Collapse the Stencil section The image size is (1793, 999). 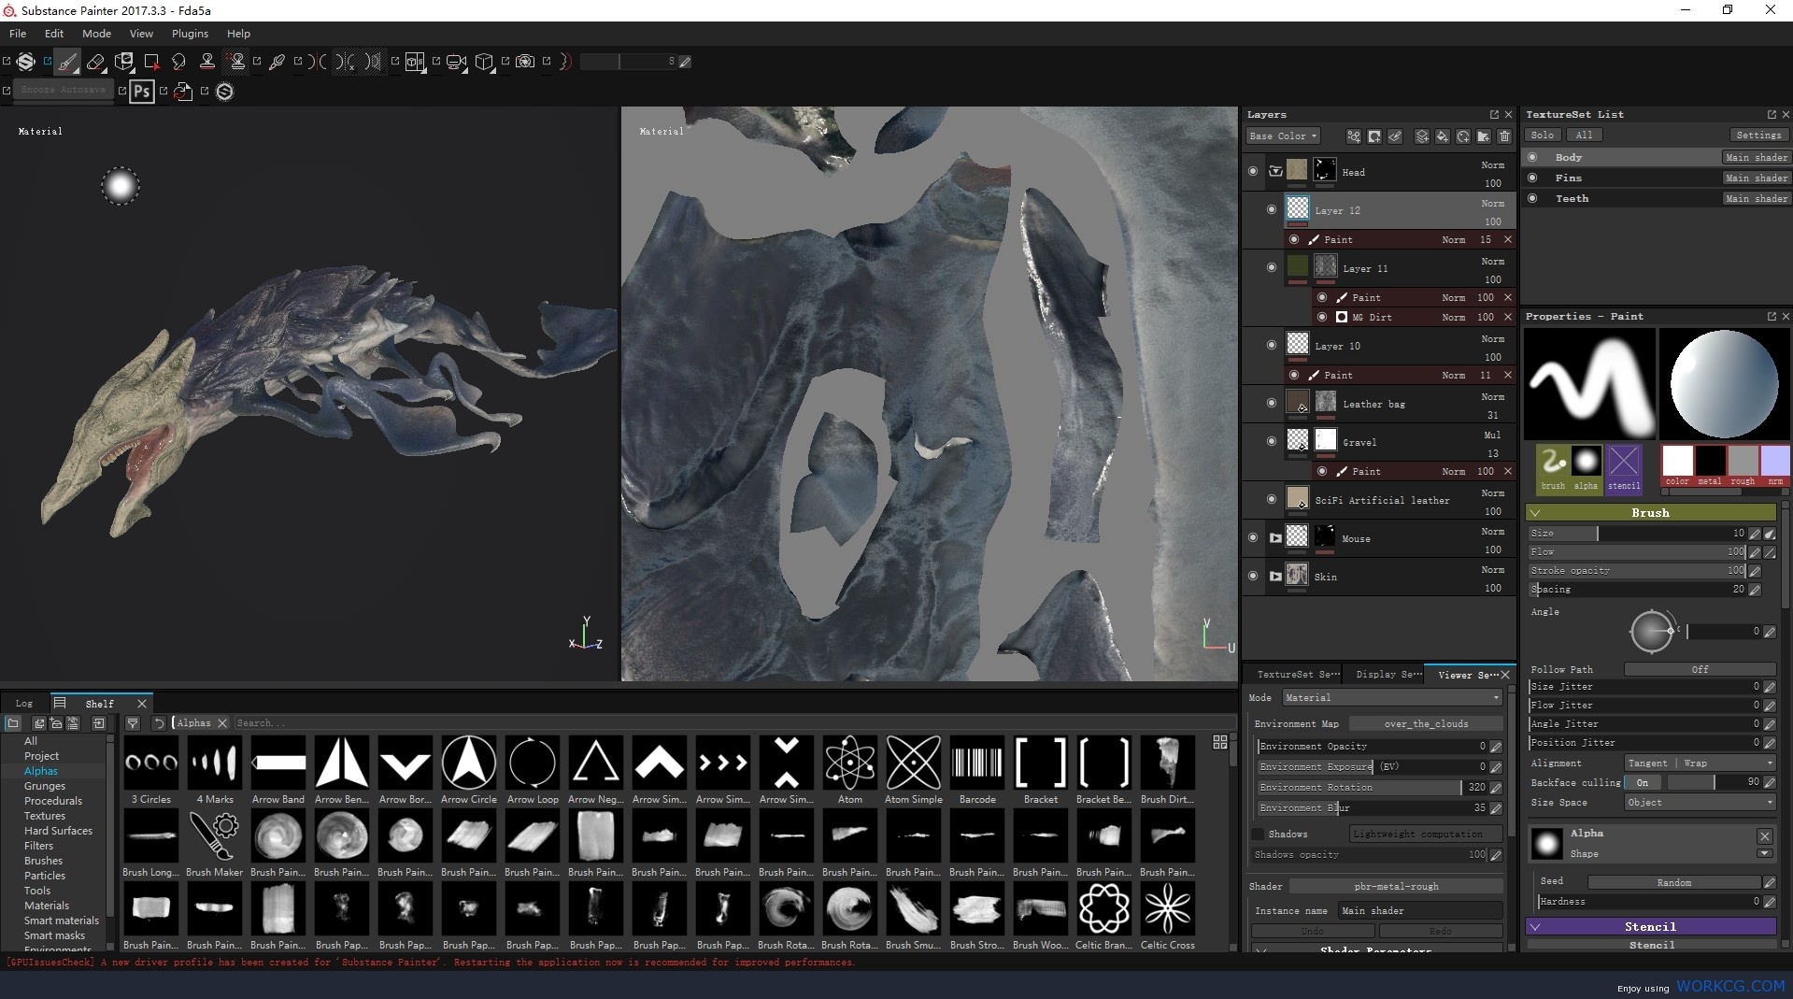[1535, 927]
